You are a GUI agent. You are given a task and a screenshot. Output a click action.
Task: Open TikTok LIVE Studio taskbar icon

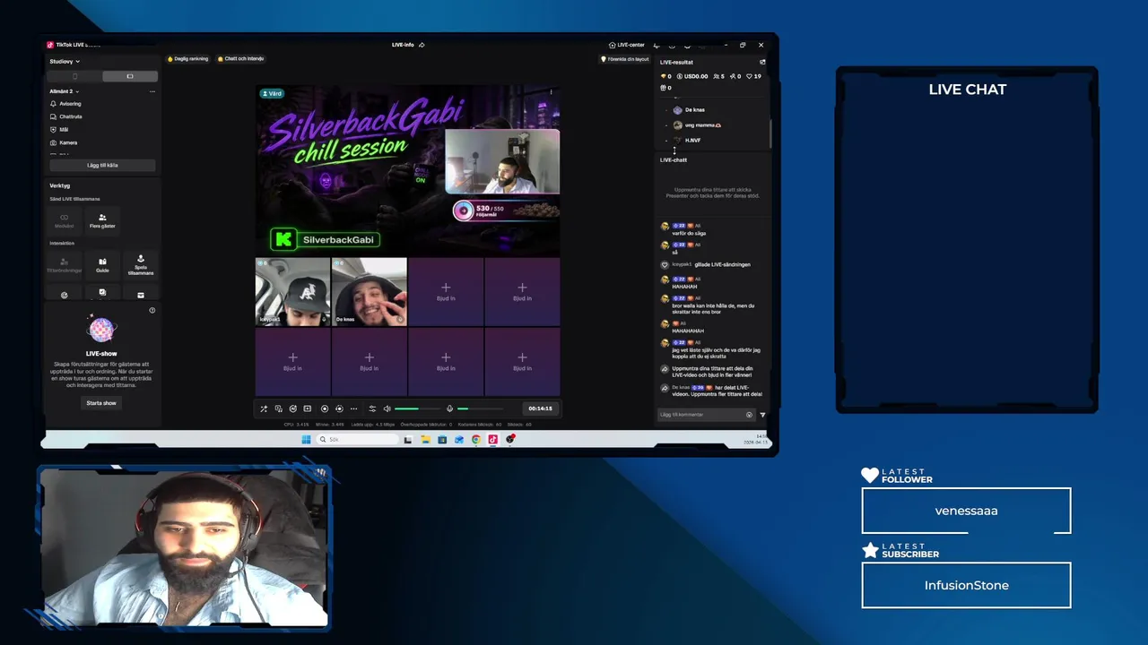492,439
